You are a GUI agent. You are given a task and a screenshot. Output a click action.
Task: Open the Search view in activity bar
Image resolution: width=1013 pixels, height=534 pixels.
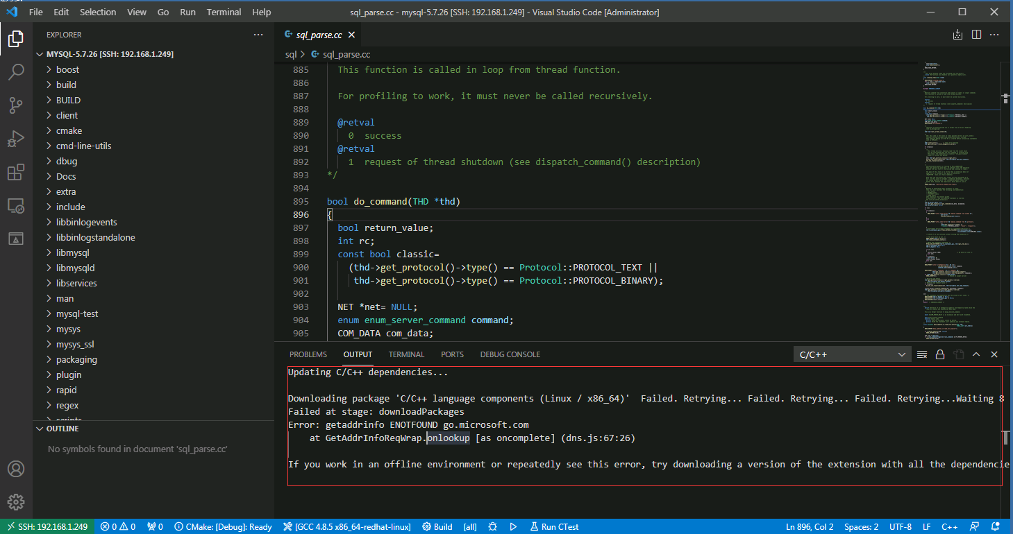pos(16,71)
